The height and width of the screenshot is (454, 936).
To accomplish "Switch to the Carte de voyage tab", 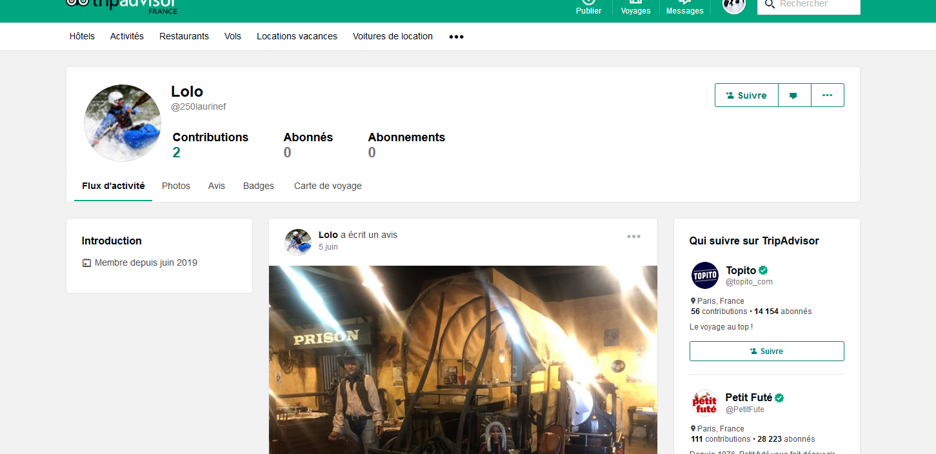I will point(328,186).
